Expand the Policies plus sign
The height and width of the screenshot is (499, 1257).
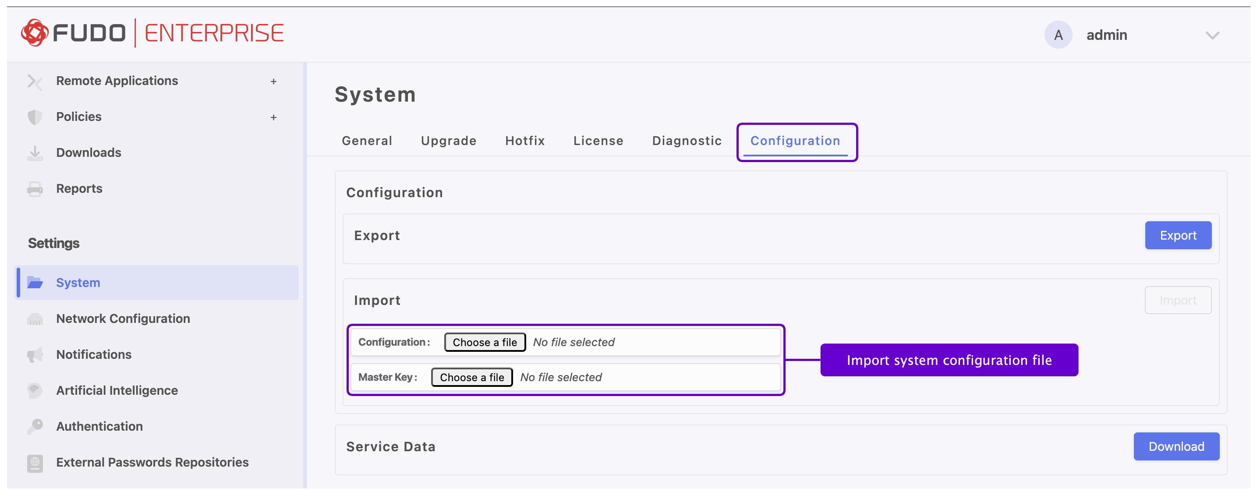coord(273,117)
